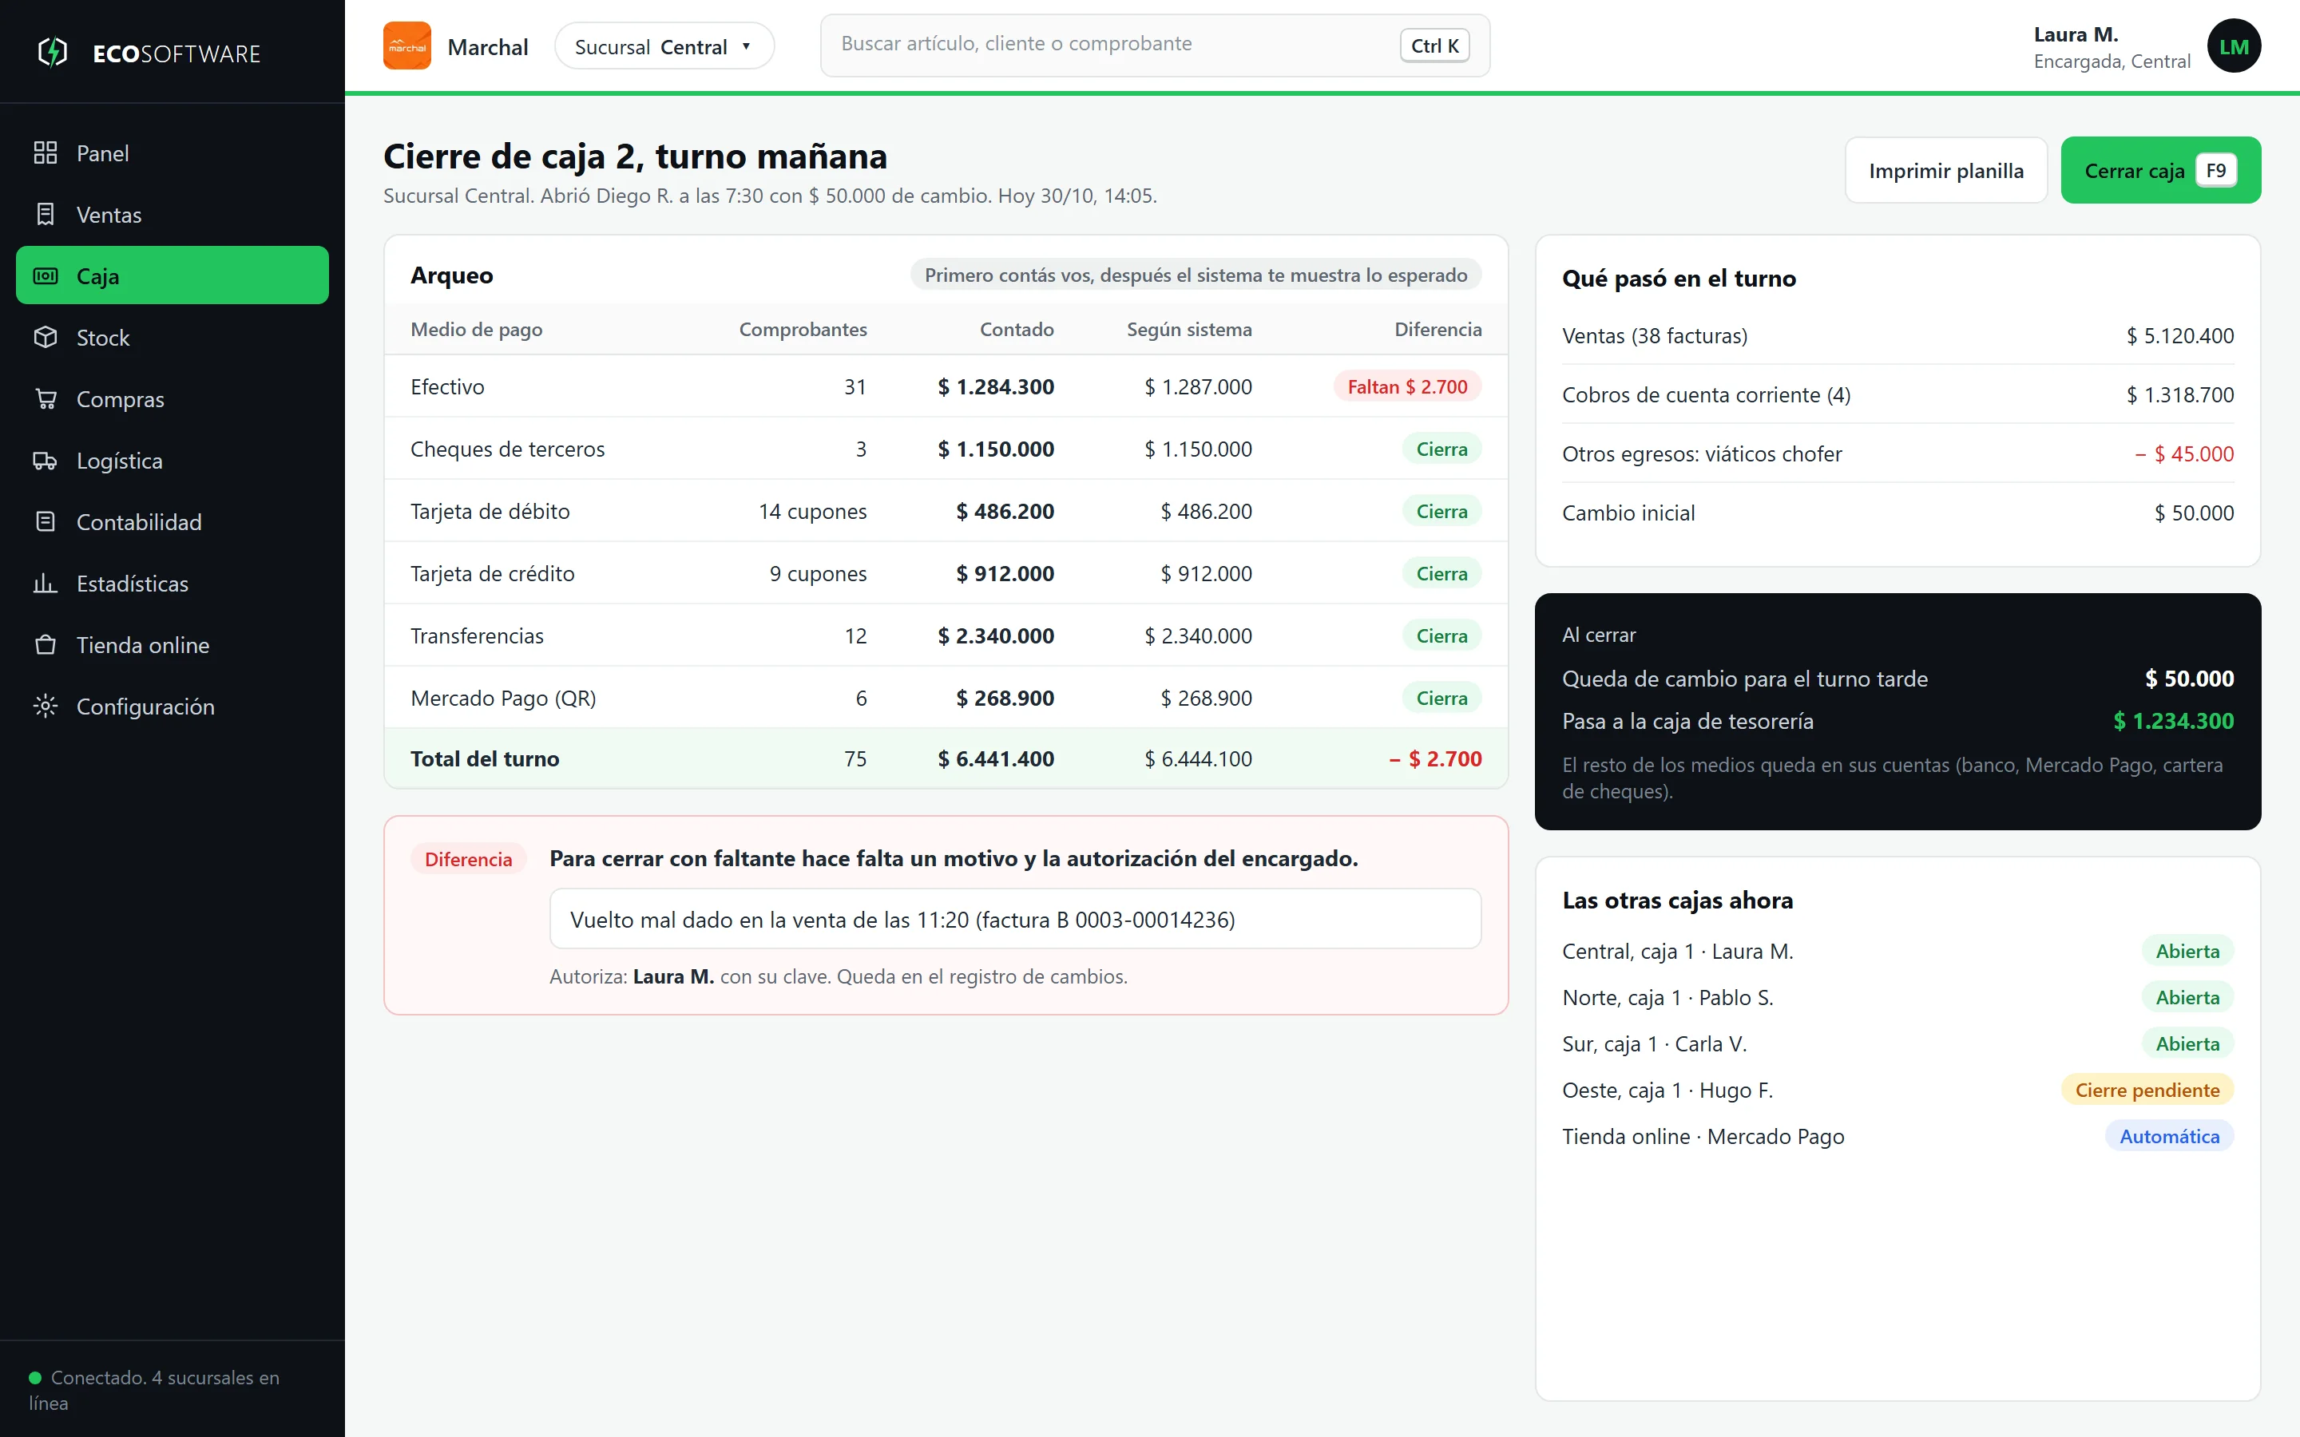Click the Norte, caja 1 · Pablo S. row
This screenshot has height=1437, width=2300.
point(1897,998)
